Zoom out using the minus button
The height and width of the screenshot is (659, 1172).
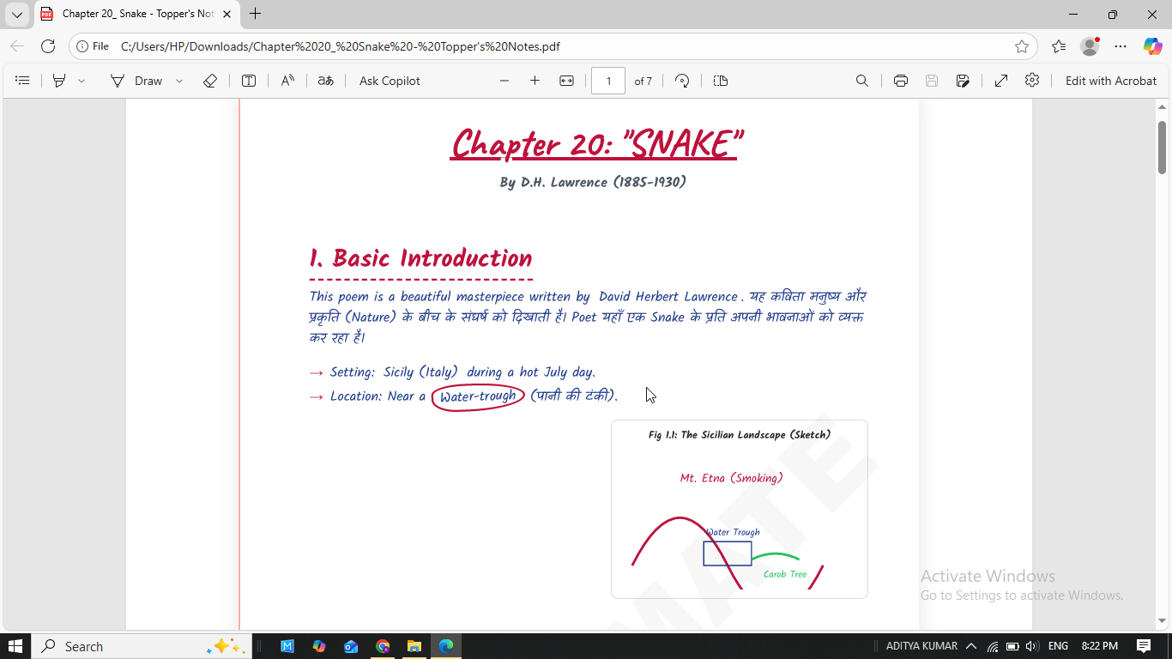[x=504, y=81]
